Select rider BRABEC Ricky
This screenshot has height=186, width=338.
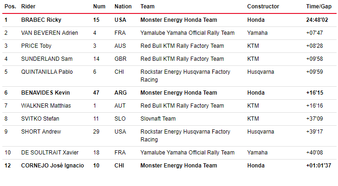41,20
